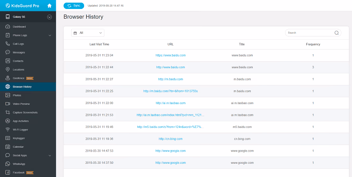This screenshot has height=177, width=352.
Task: Open the http://www.baidu.com link with frequency 3
Action: click(x=171, y=67)
